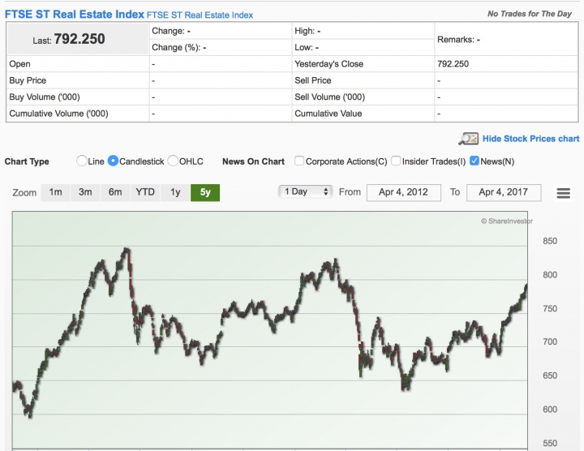Enable Insider Trades(I) on chart
This screenshot has height=451, width=584.
[x=396, y=161]
